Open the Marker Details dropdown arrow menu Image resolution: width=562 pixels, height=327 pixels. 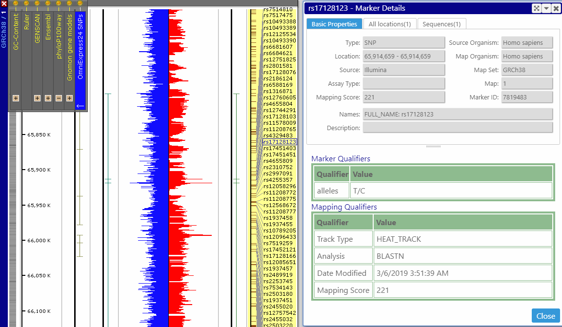coord(546,9)
